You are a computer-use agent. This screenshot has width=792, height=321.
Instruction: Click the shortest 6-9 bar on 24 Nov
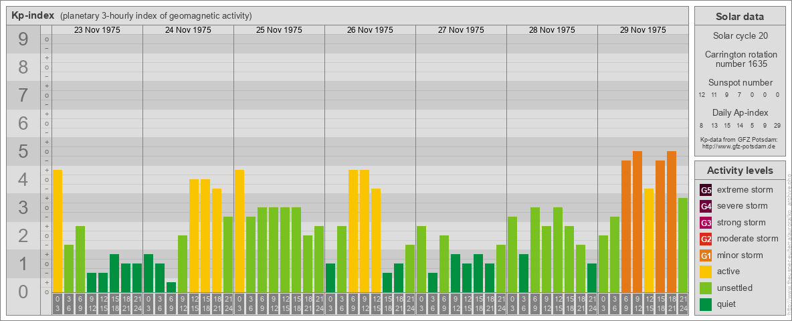pos(171,287)
